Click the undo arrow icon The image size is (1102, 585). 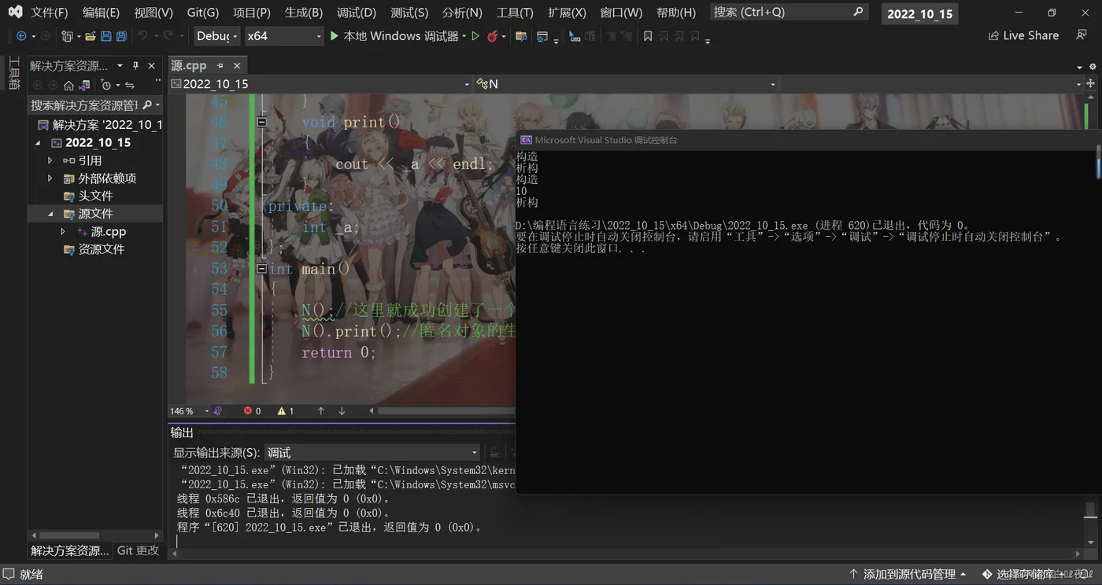coord(142,36)
